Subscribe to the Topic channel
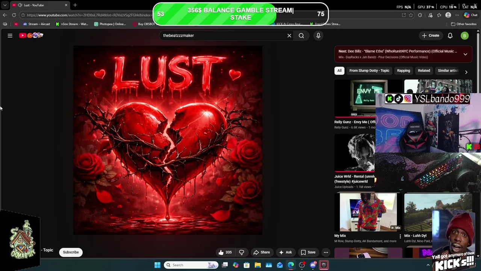Image resolution: width=481 pixels, height=271 pixels. tap(71, 252)
